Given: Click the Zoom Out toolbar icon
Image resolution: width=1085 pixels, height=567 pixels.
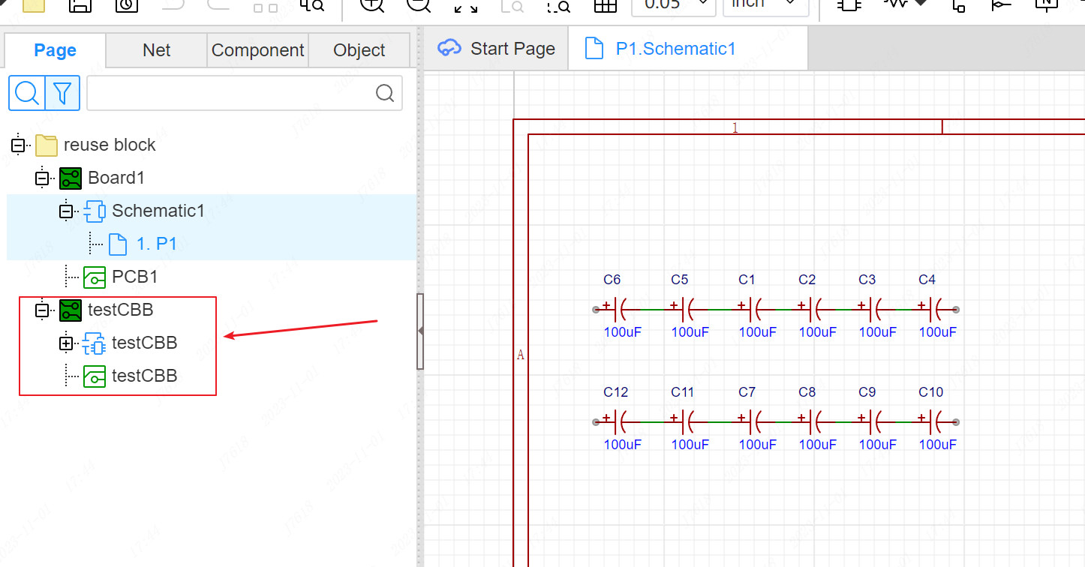Looking at the screenshot, I should (419, 4).
